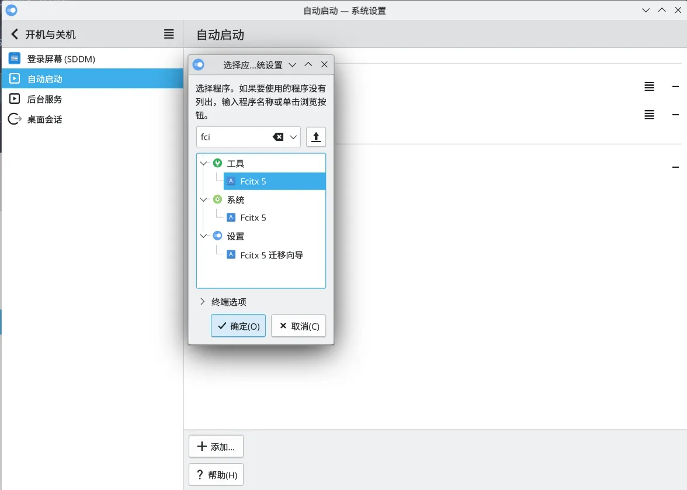The image size is (687, 490).
Task: Open the 后台服务 page
Action: (x=44, y=99)
